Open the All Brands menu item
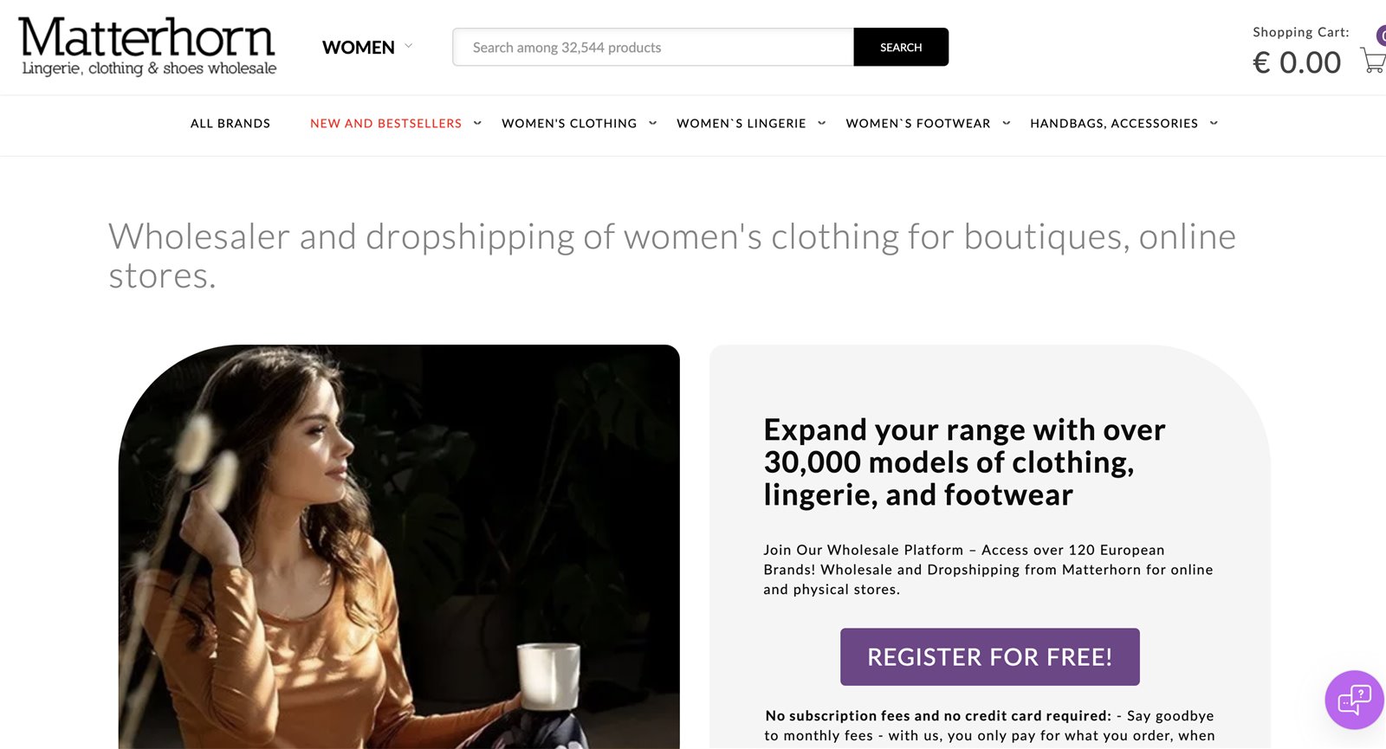This screenshot has width=1386, height=749. (230, 124)
